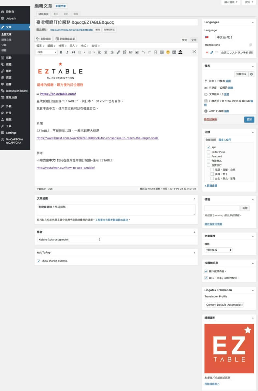Click the preview options arrow beside 預覽修改
The image size is (258, 391).
pos(251,74)
